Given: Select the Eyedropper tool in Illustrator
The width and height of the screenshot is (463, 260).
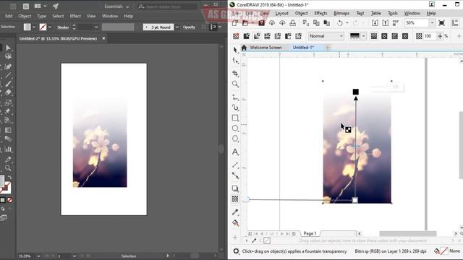Looking at the screenshot, I should (8, 160).
